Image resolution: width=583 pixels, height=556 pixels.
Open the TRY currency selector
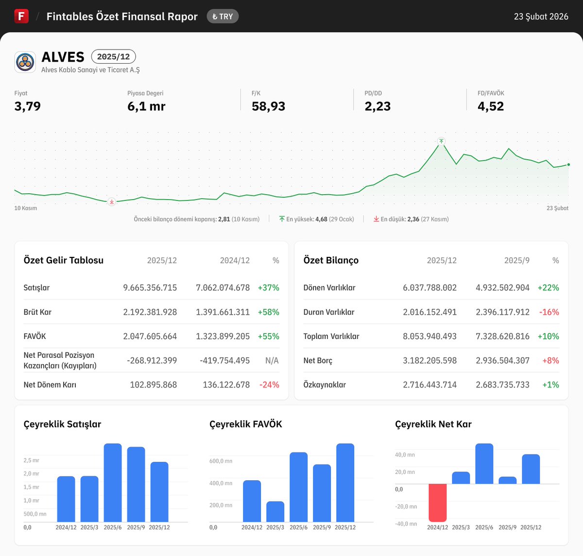click(x=223, y=16)
